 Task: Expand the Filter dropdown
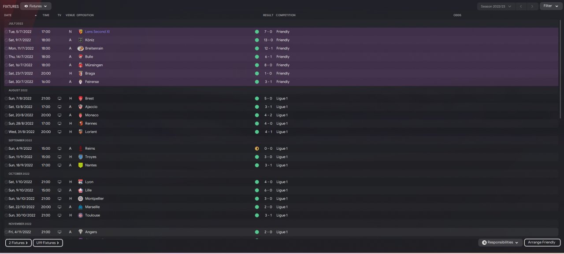[x=550, y=6]
